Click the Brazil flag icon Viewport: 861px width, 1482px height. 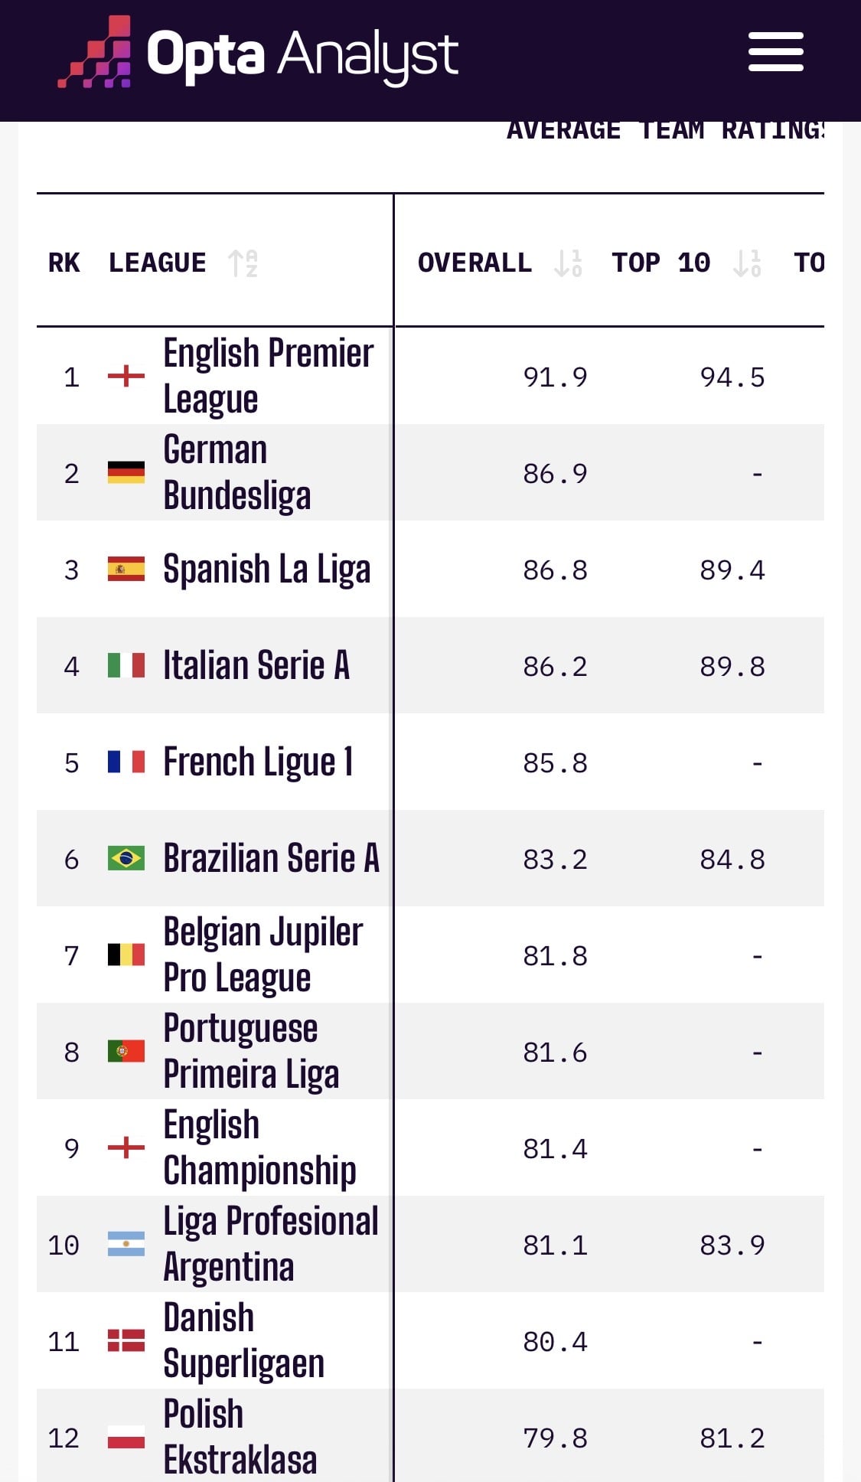pyautogui.click(x=126, y=858)
